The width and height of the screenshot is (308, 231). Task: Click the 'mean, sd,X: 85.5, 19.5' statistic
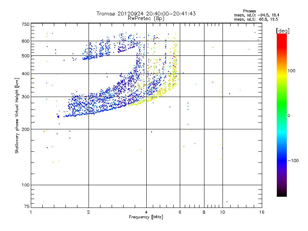(x=256, y=19)
